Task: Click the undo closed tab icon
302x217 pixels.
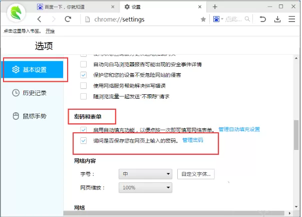Action: (x=262, y=19)
